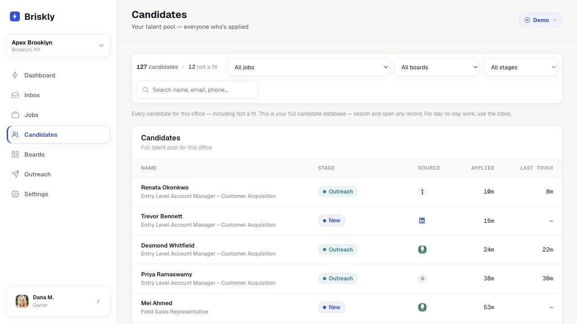Go to Dashboard in sidebar
Image resolution: width=577 pixels, height=324 pixels.
[58, 75]
